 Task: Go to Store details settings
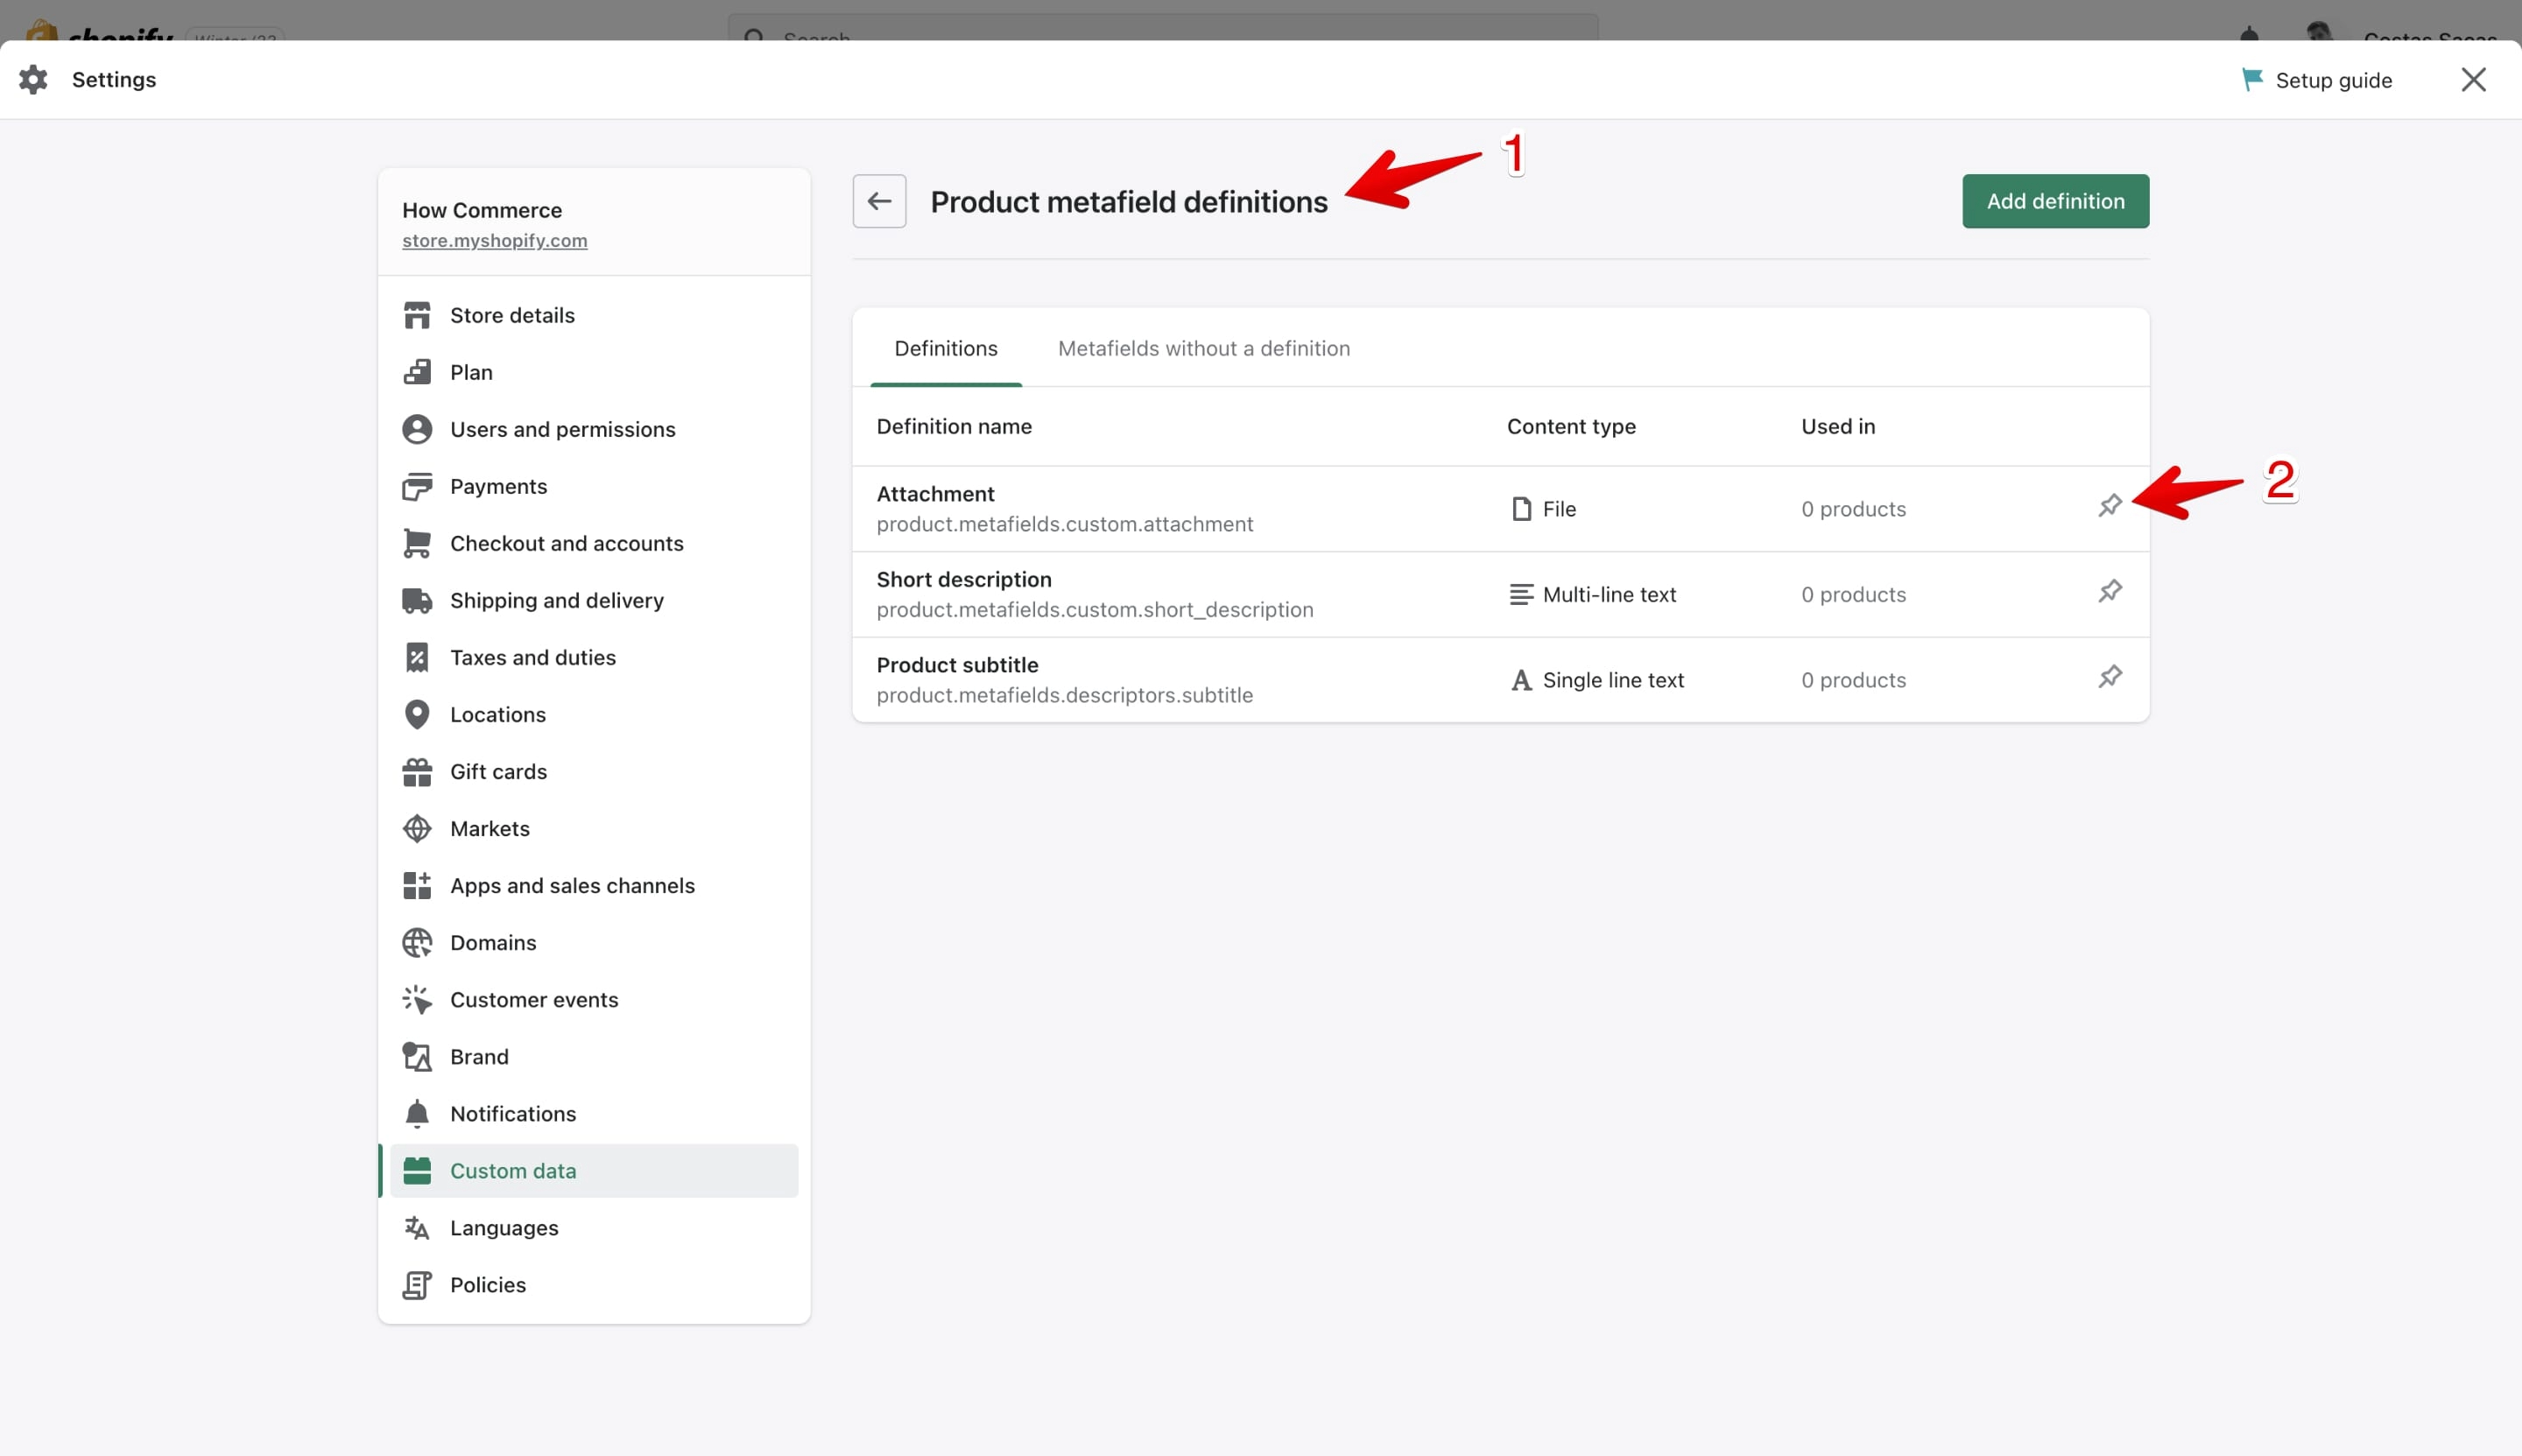tap(594, 315)
